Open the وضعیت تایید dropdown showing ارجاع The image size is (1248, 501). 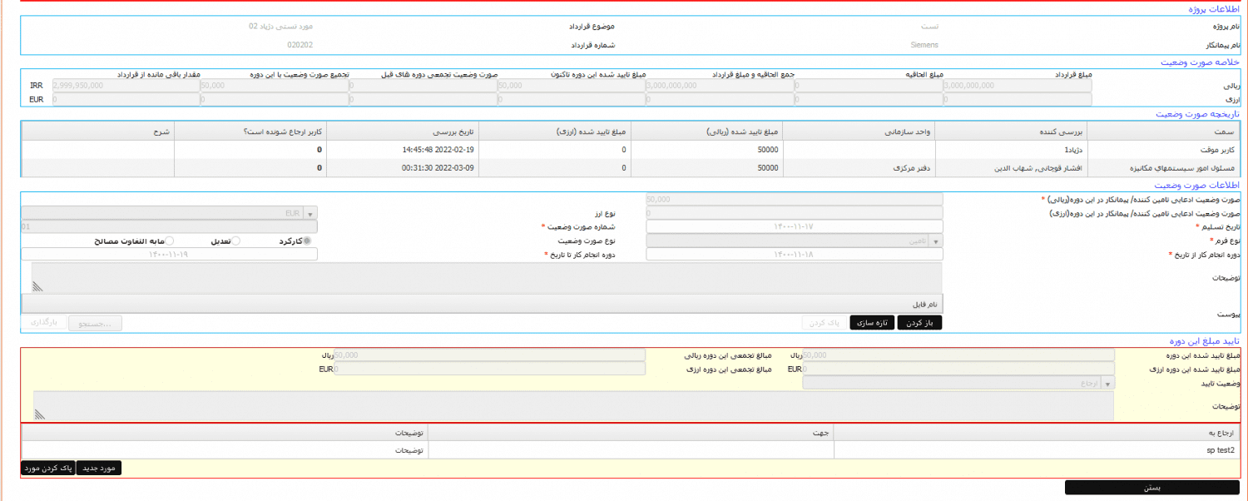pos(958,383)
